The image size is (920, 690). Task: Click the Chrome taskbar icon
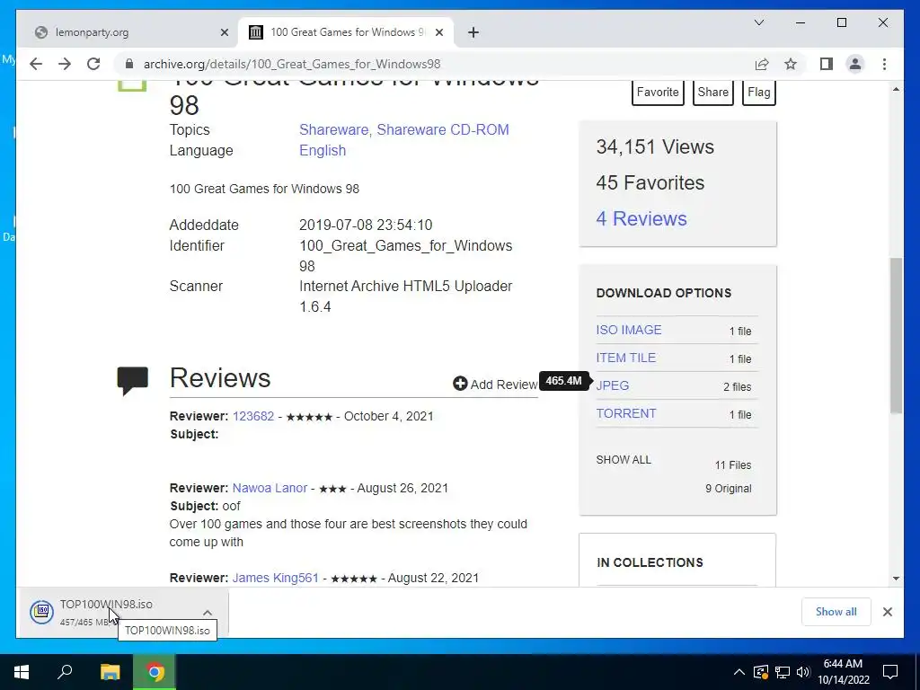pyautogui.click(x=155, y=672)
